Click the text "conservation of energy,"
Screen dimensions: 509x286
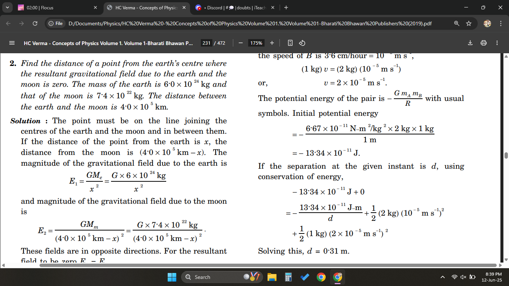point(301,177)
